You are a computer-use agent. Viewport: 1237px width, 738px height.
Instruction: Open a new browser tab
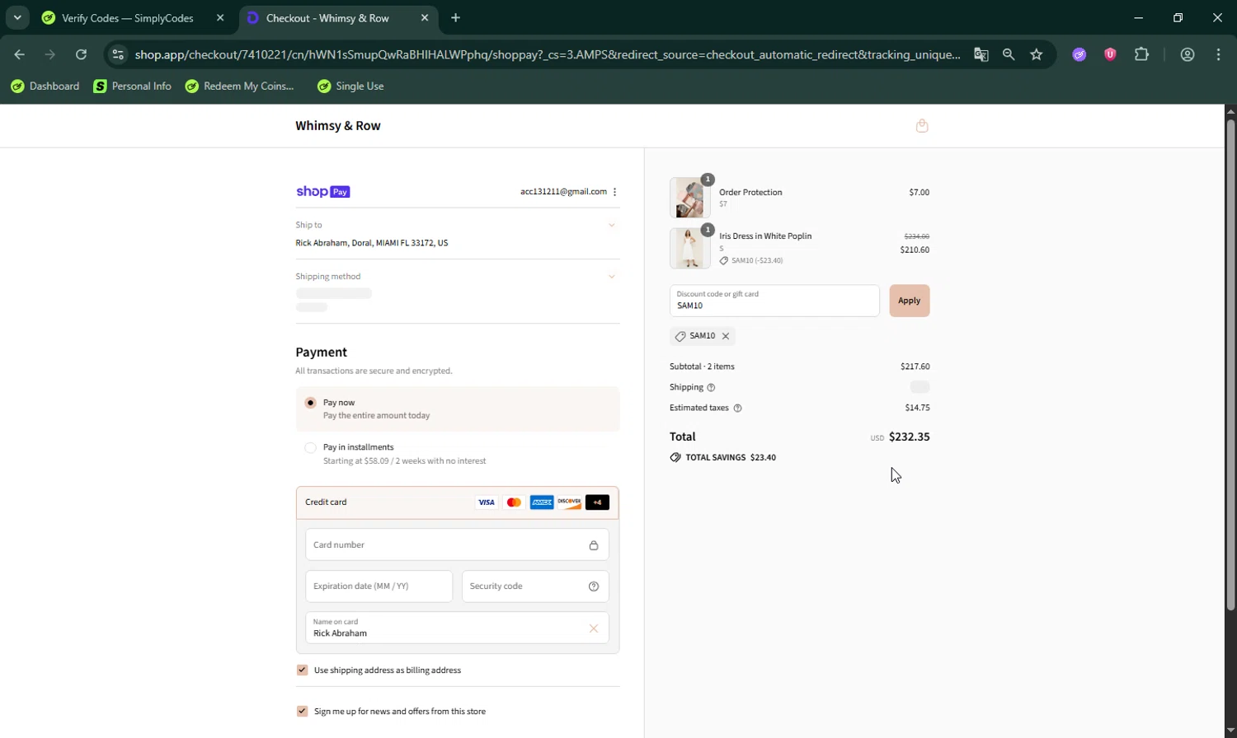click(456, 18)
